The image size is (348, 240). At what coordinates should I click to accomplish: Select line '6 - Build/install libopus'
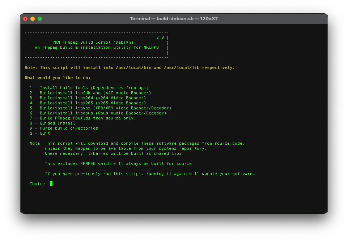tap(98, 113)
